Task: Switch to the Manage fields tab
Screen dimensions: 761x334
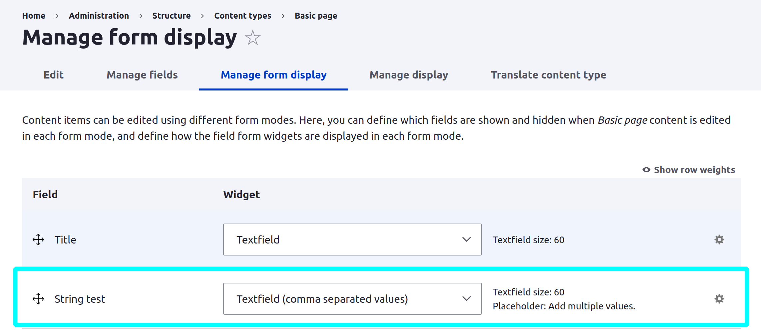Action: (142, 75)
